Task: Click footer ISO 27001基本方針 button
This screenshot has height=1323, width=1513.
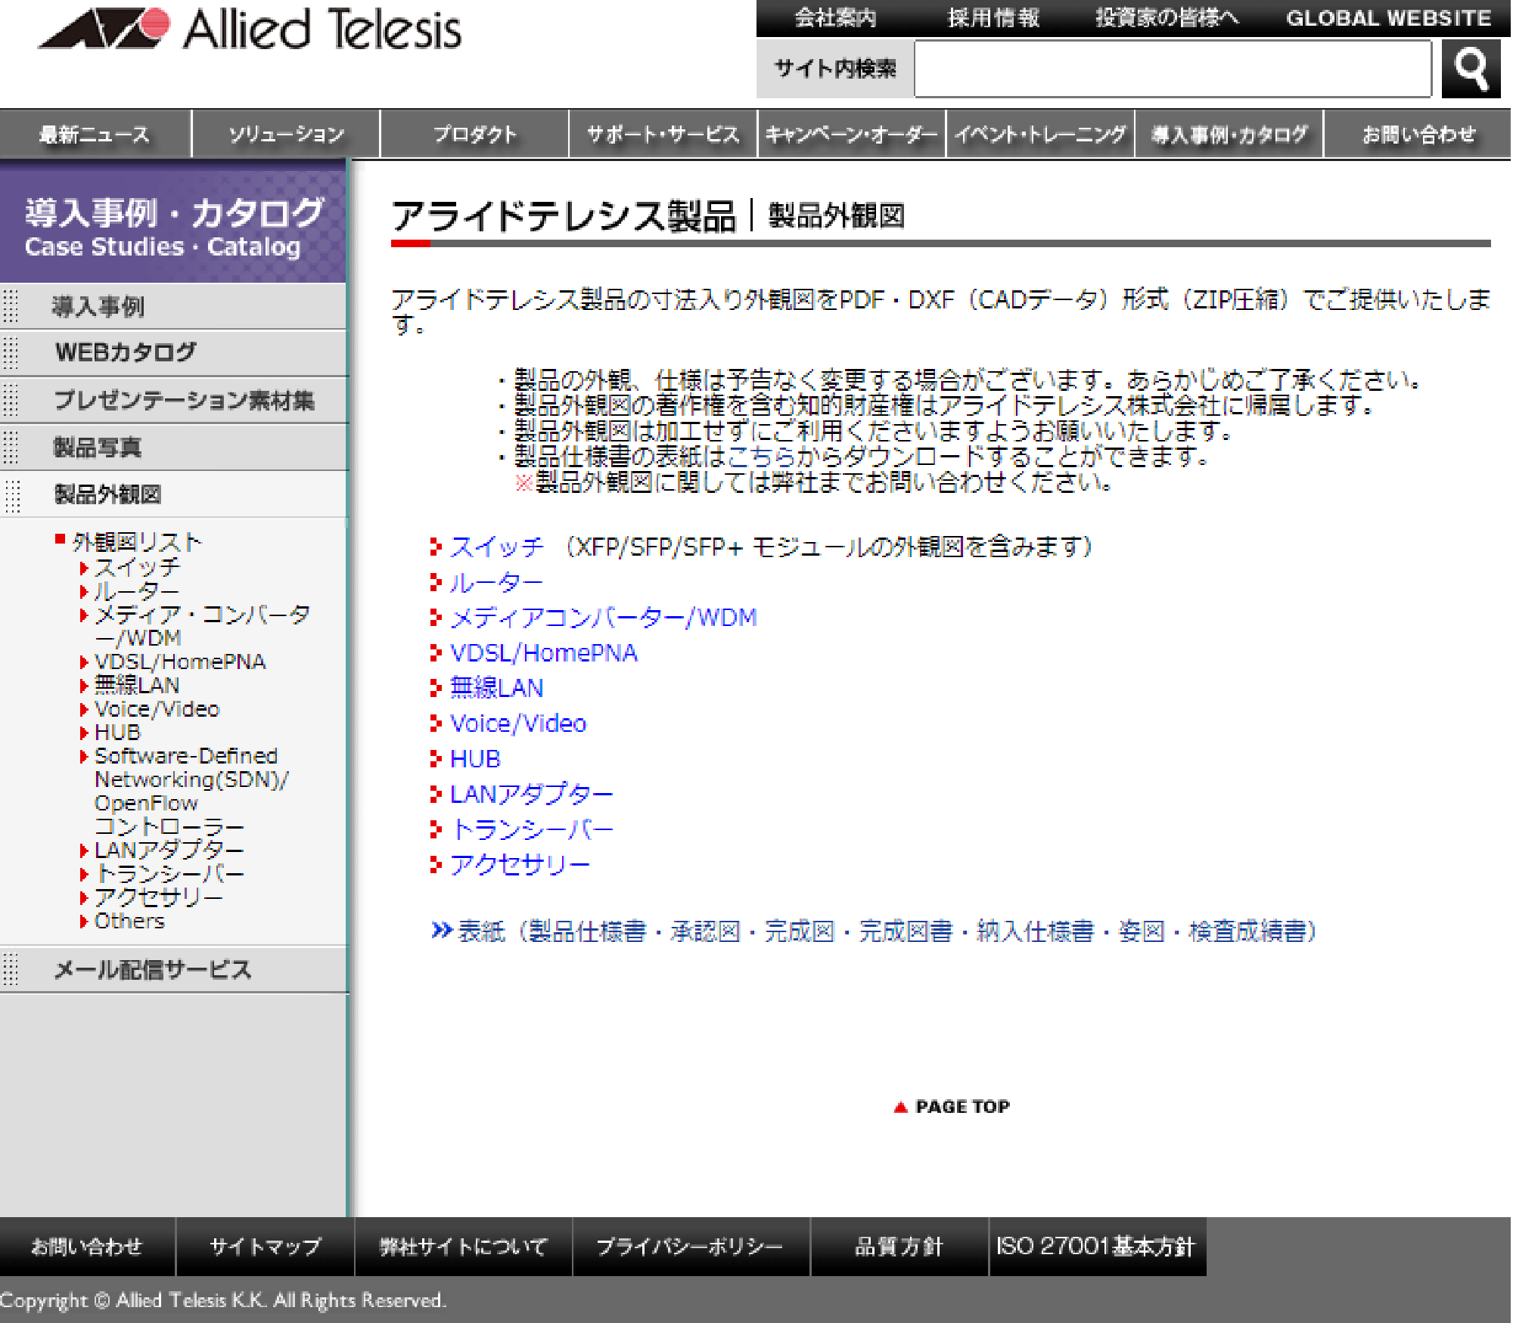Action: [1098, 1246]
